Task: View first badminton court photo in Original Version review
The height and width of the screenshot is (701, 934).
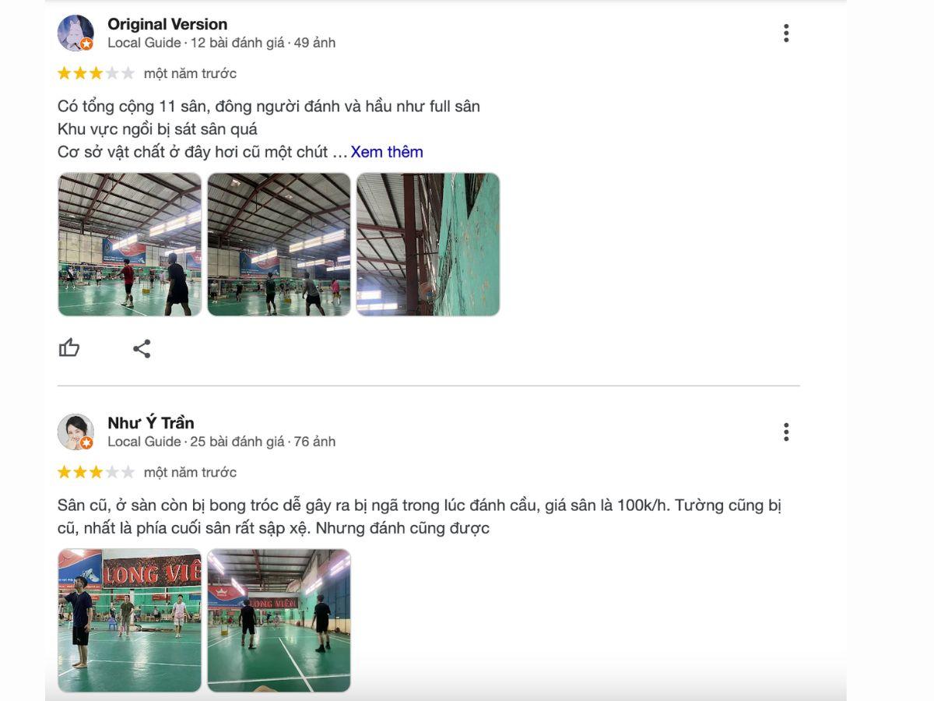Action: (129, 245)
